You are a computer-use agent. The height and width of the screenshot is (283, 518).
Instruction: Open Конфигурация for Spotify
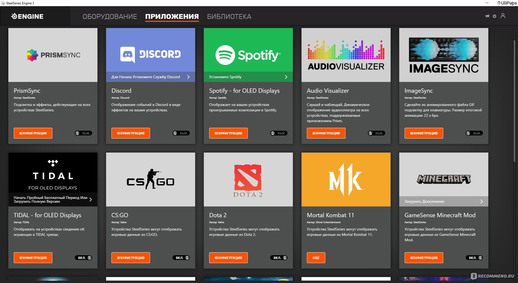228,133
